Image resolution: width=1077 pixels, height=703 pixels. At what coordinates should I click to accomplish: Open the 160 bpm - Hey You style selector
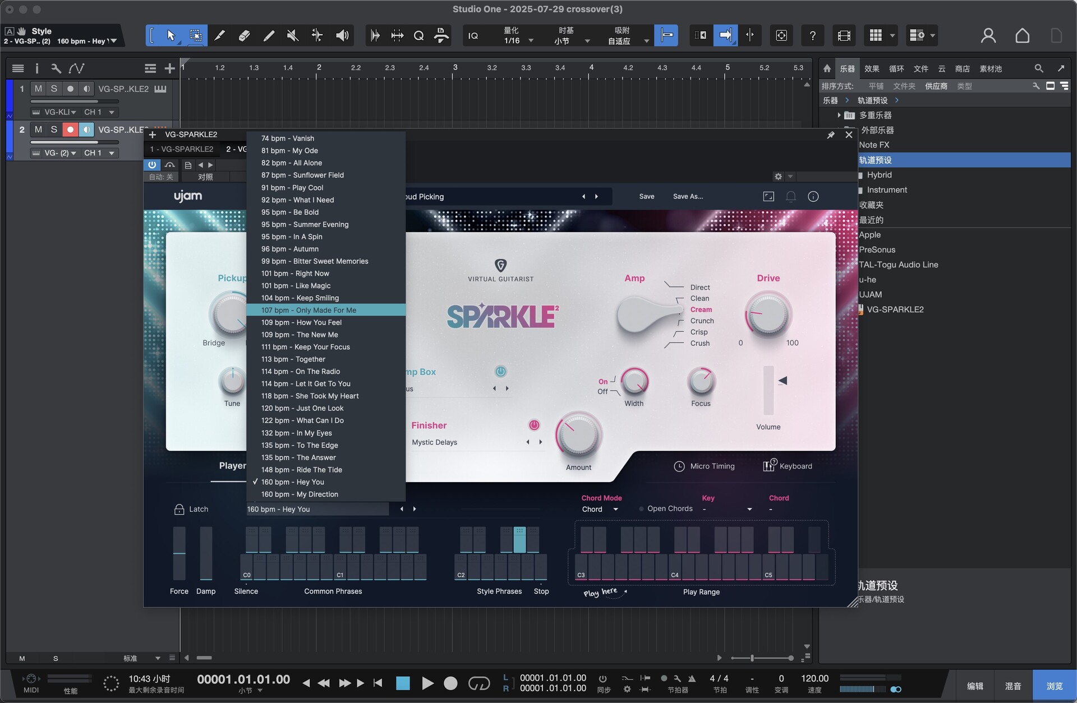tap(317, 509)
